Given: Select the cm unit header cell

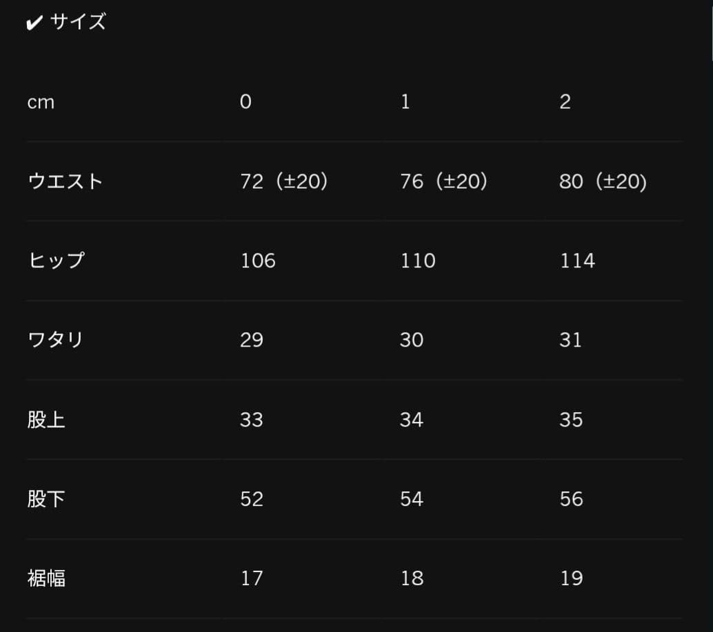Looking at the screenshot, I should [x=41, y=102].
